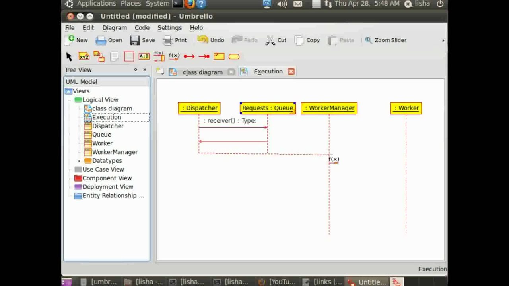Select the Worker object box
Screen dimensions: 509x286
click(x=406, y=108)
